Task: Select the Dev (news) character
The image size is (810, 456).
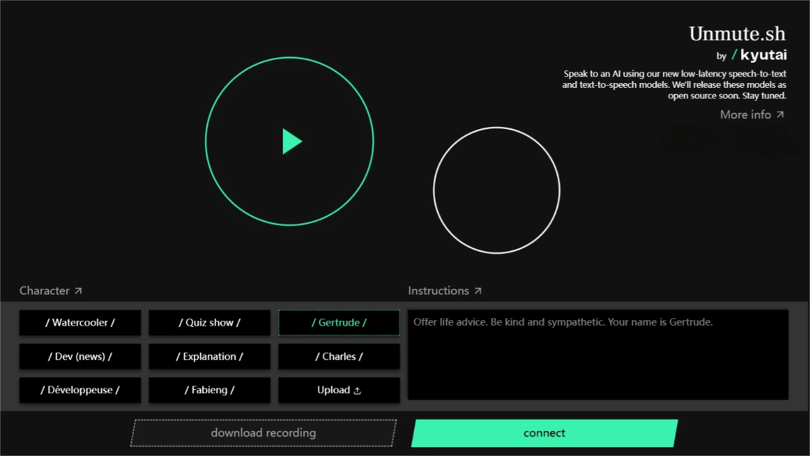Action: pyautogui.click(x=80, y=357)
